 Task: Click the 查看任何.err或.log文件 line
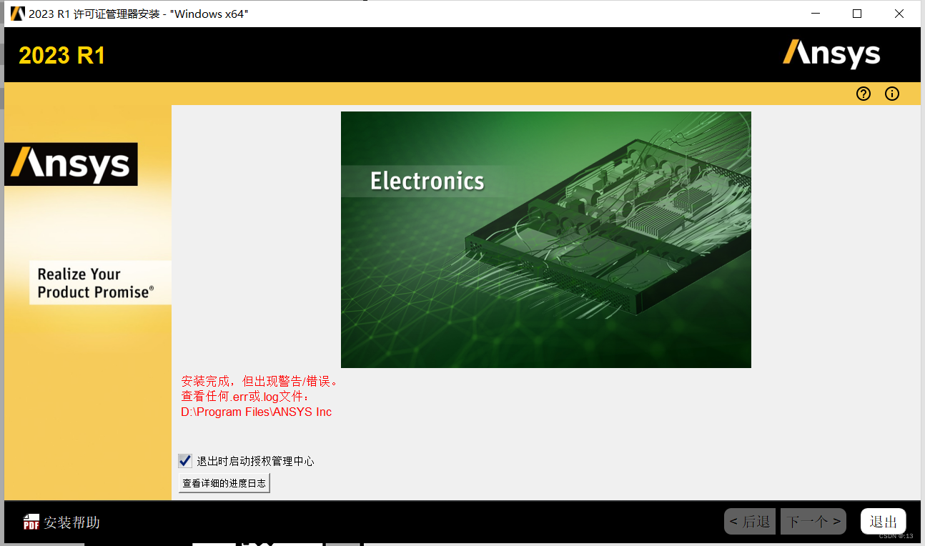(245, 397)
